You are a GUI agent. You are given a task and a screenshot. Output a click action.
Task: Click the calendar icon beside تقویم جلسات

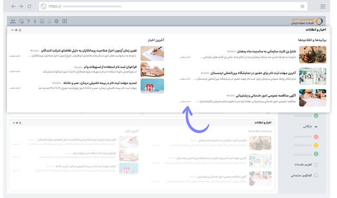click(x=316, y=165)
